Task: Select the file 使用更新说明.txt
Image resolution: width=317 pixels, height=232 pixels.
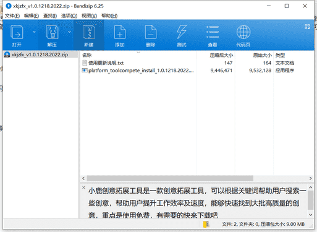Action: (x=106, y=63)
